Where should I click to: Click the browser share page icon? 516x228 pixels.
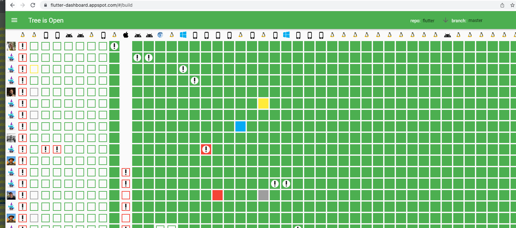(502, 5)
